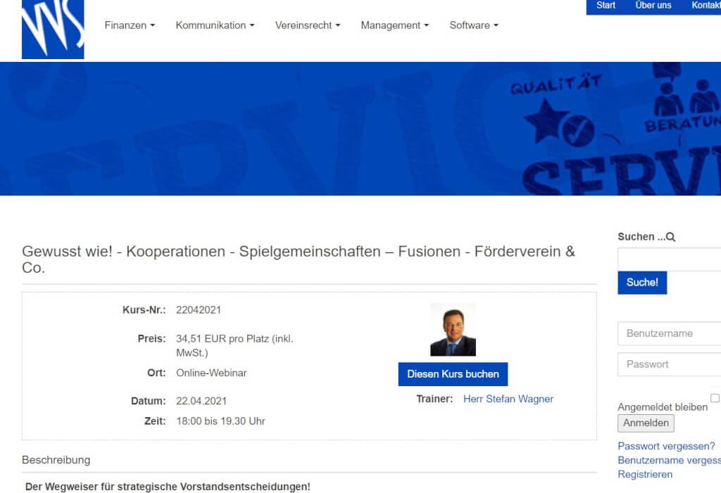The width and height of the screenshot is (721, 493).
Task: Click the photo of trainer Stefan Wagner
Action: 453,328
